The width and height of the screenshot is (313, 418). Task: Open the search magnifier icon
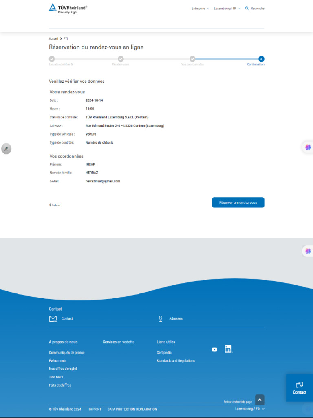coord(247,8)
